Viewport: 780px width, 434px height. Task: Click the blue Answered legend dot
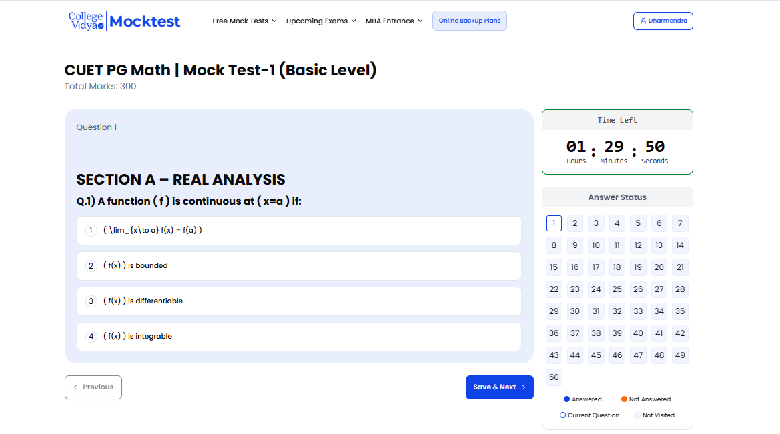pyautogui.click(x=566, y=399)
